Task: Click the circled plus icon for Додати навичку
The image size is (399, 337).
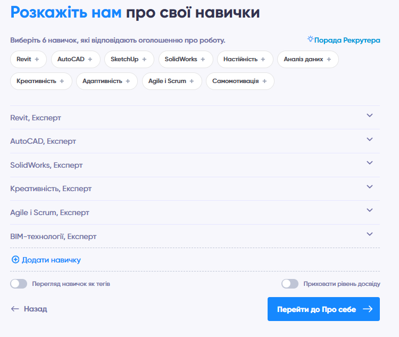Action: tap(15, 260)
